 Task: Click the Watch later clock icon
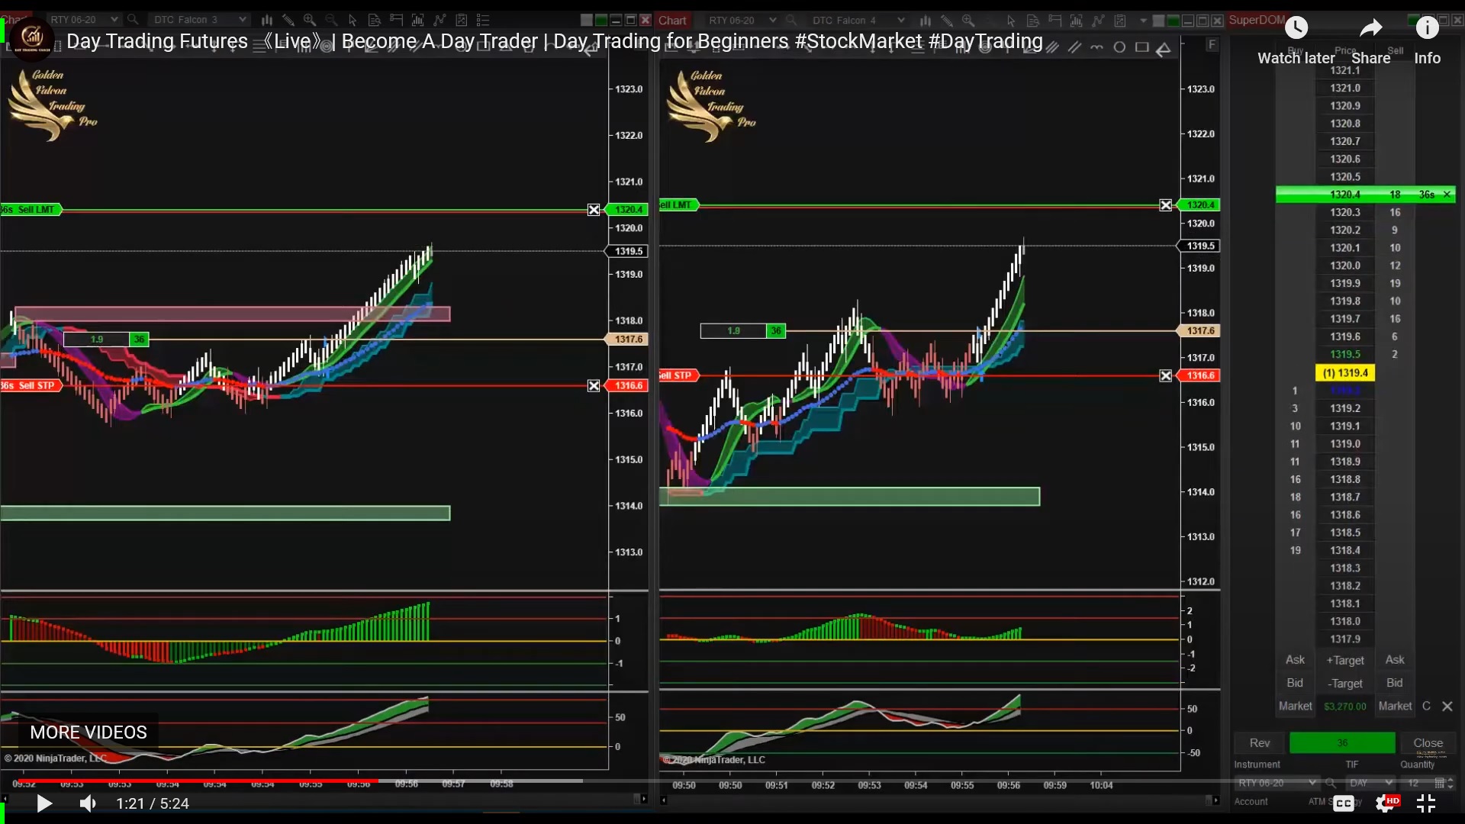coord(1296,29)
